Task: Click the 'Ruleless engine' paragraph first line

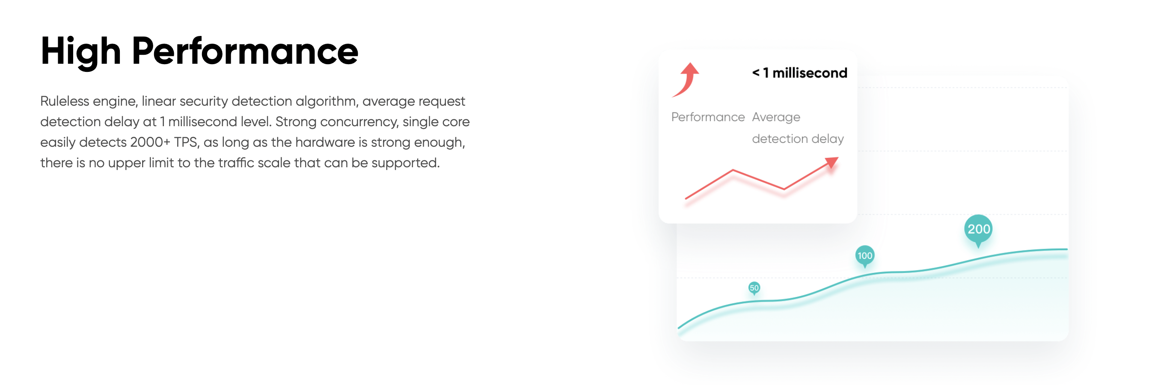Action: click(x=252, y=101)
